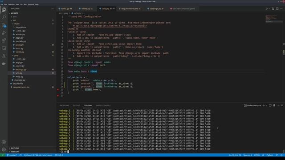This screenshot has height=160, width=285.
Task: Expand the OUTLINE section
Action: coord(15,148)
